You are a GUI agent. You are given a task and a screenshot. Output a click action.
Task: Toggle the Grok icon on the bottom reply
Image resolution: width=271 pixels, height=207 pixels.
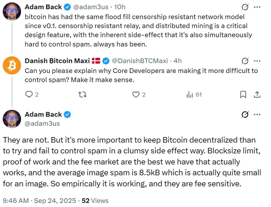(x=245, y=115)
